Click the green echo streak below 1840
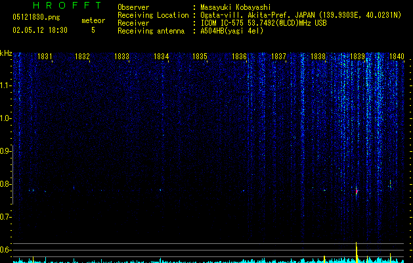This screenshot has height=263, width=413. pyautogui.click(x=391, y=185)
